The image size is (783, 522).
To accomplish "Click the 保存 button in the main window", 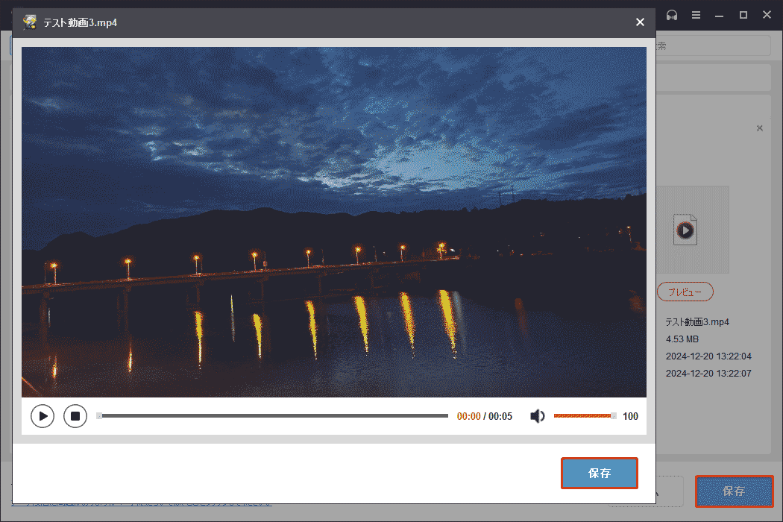I will point(734,491).
